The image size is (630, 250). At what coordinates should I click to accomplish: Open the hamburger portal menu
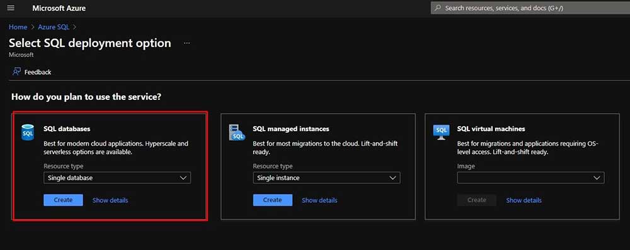coord(11,8)
